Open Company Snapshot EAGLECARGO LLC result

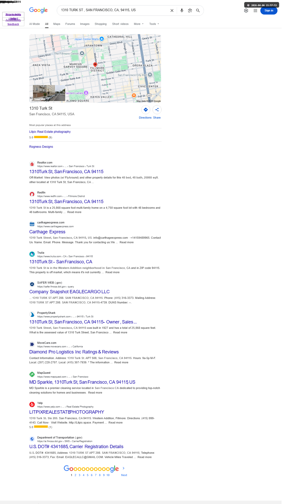pyautogui.click(x=69, y=292)
